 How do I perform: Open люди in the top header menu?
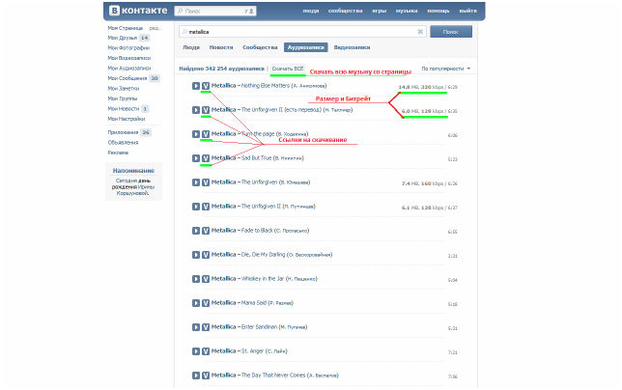coord(311,11)
